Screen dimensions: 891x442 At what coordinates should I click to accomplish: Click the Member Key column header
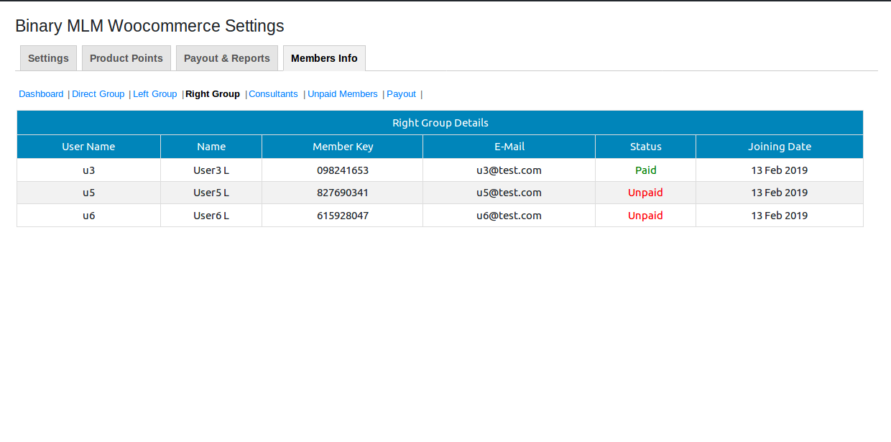[x=343, y=147]
